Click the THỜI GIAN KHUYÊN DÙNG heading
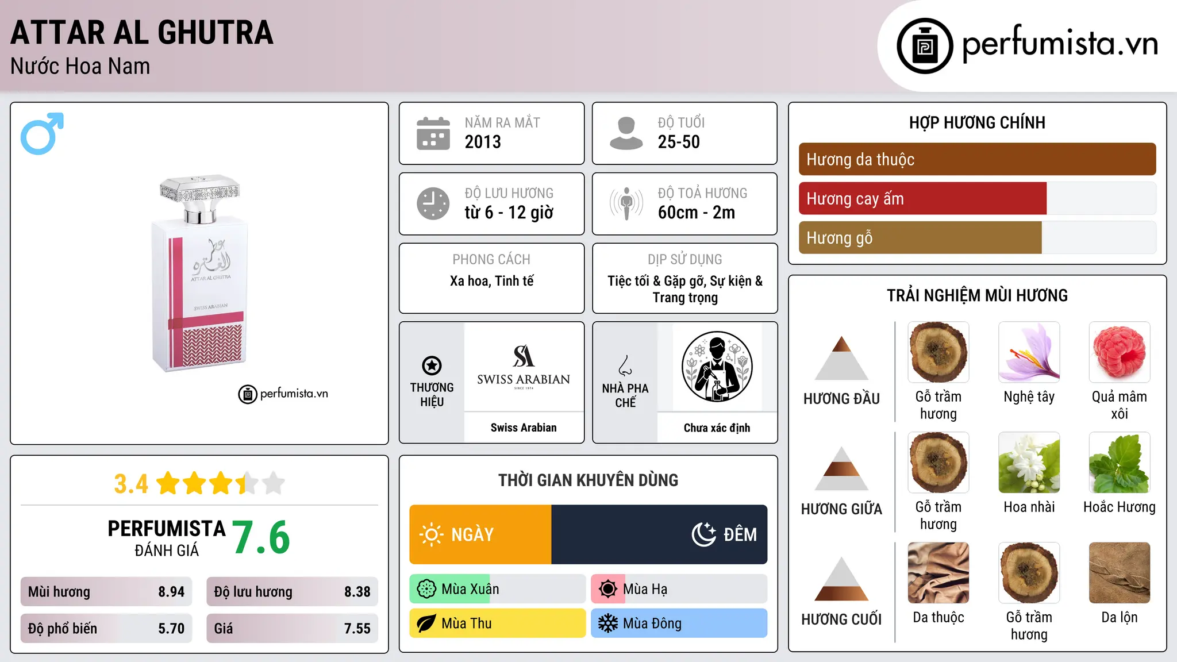 588,480
